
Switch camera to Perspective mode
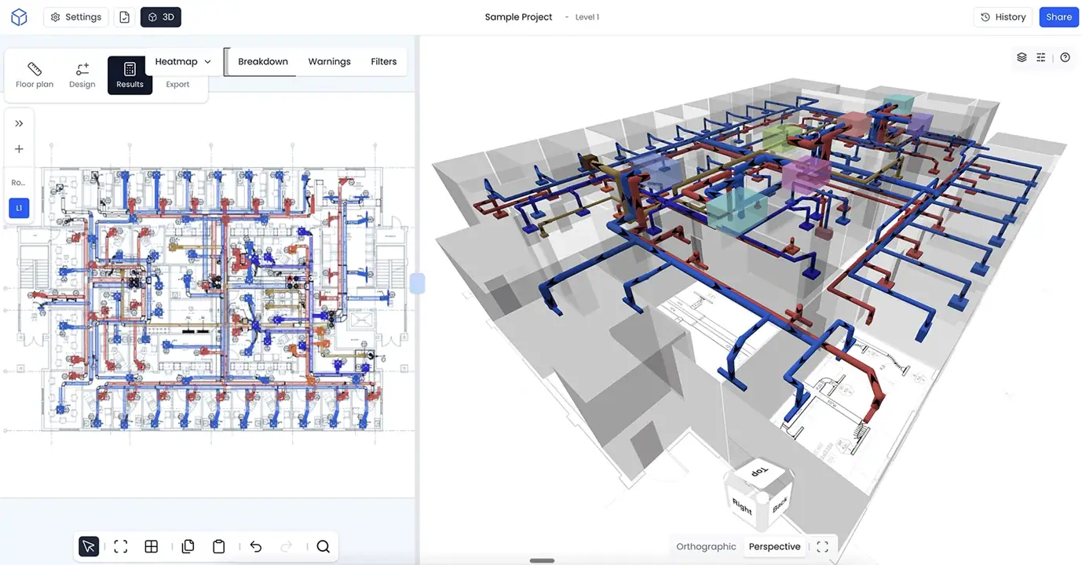click(x=774, y=546)
